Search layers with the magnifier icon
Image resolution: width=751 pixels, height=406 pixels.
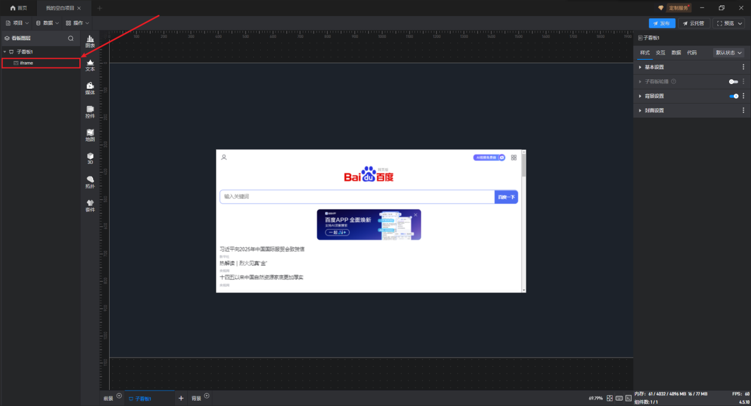tap(71, 38)
